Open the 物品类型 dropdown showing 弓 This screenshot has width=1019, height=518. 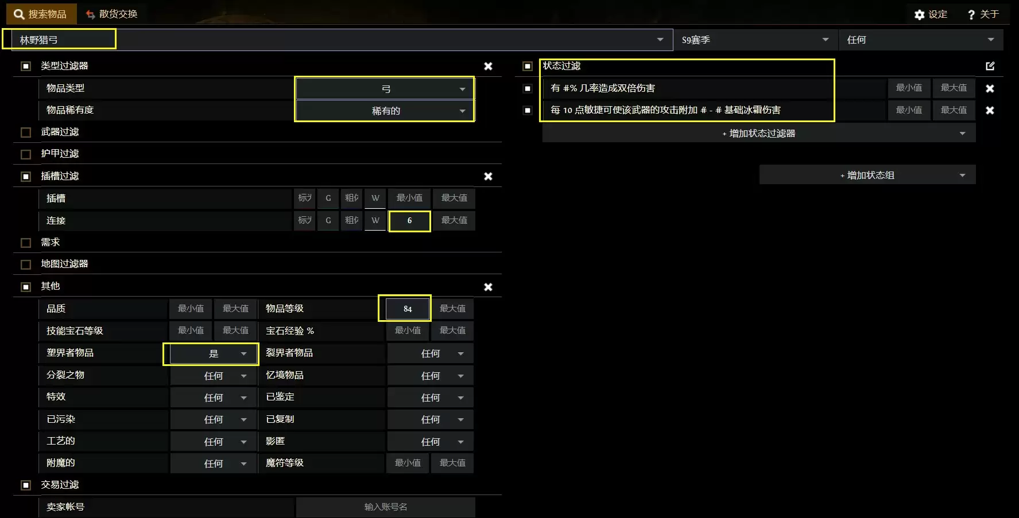pyautogui.click(x=385, y=89)
